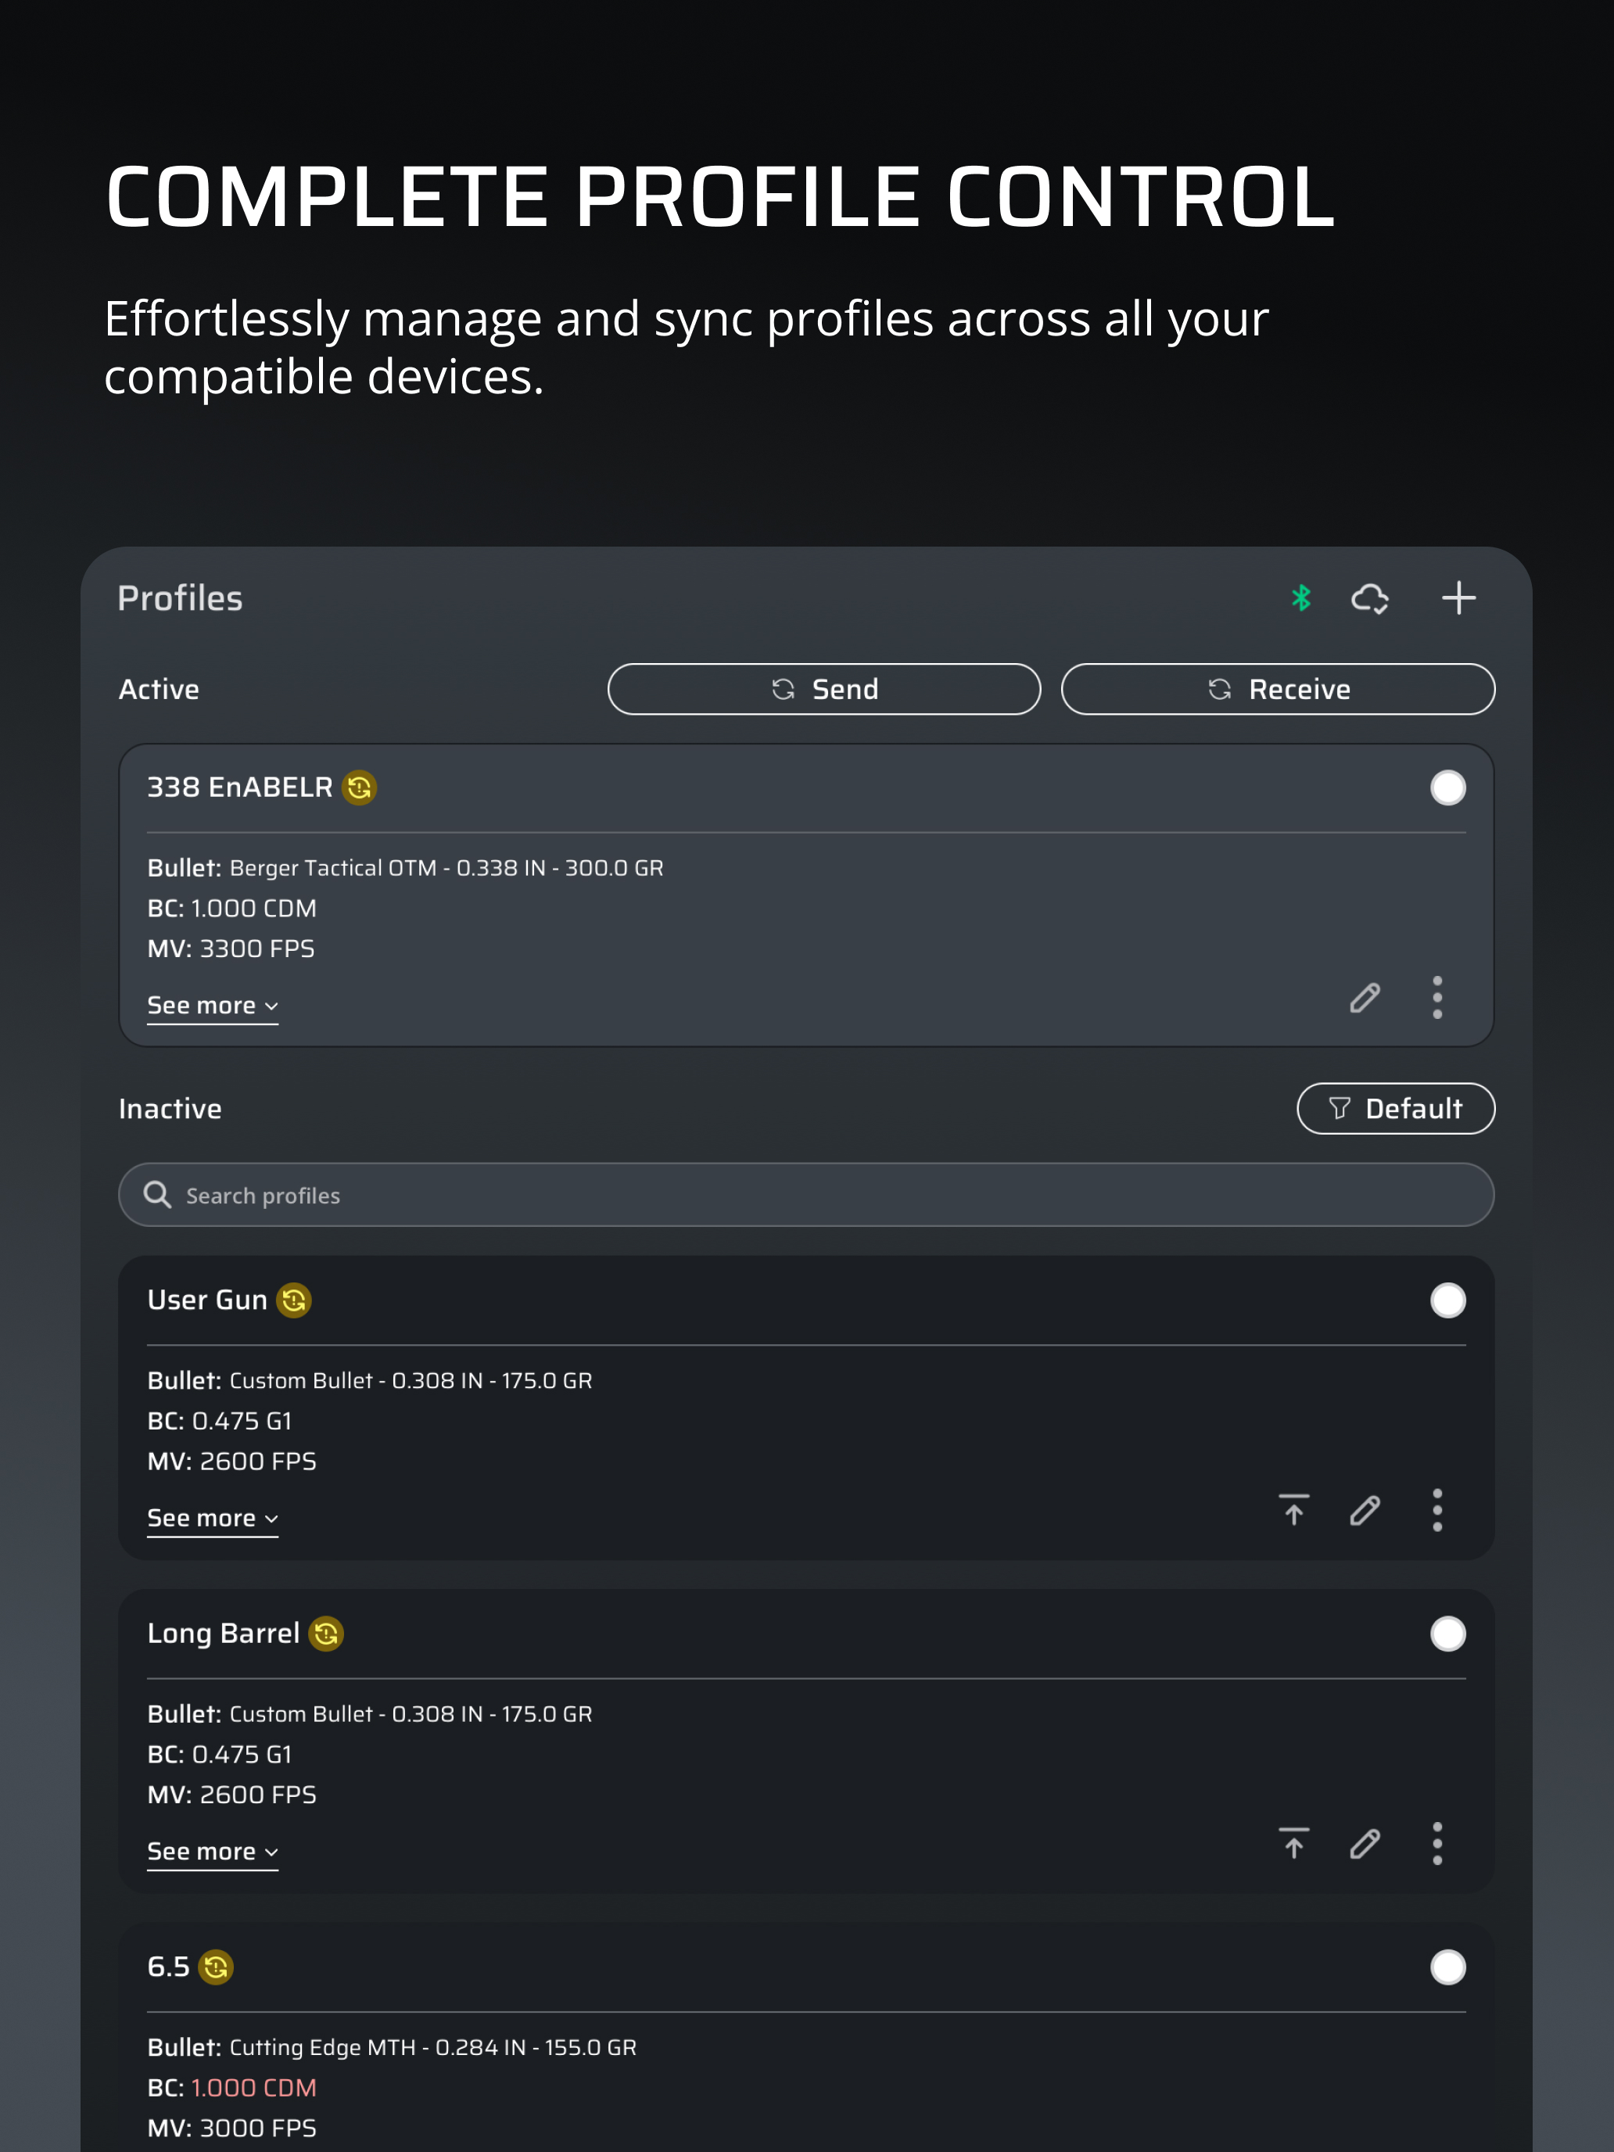
Task: Move the User Gun profile to active
Action: coord(1294,1510)
